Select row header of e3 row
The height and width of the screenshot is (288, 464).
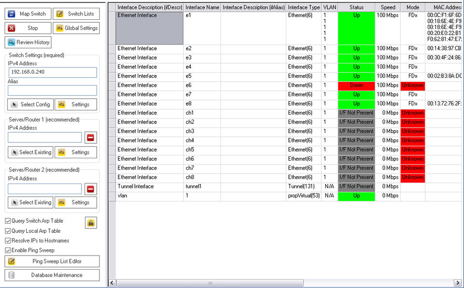112,58
